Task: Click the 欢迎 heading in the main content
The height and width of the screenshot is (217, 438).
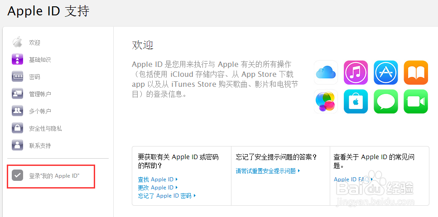Action: coord(143,45)
